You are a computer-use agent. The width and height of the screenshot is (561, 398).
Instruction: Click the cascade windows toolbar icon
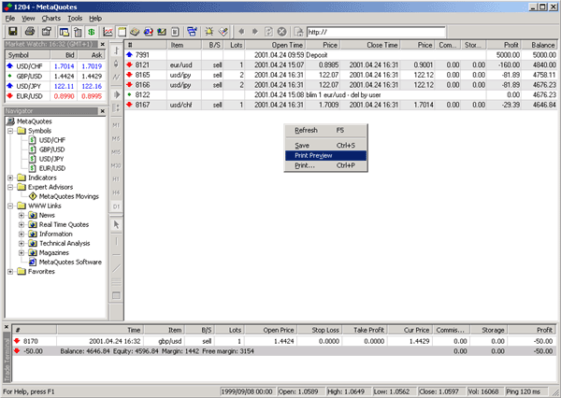[192, 32]
